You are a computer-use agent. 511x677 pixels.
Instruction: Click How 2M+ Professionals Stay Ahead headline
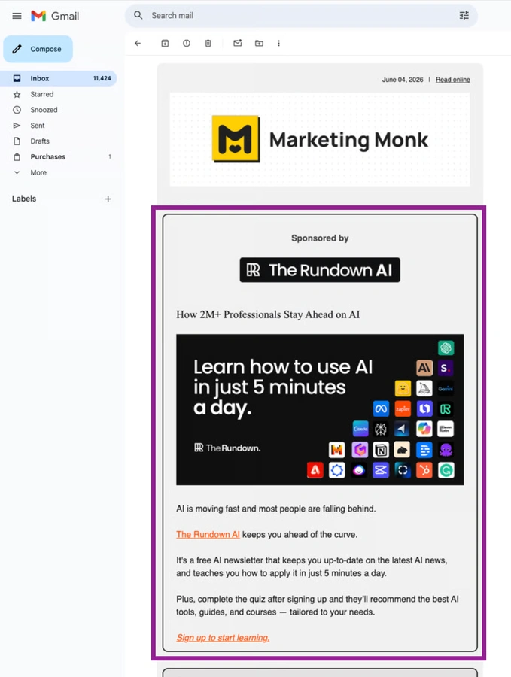pyautogui.click(x=268, y=314)
